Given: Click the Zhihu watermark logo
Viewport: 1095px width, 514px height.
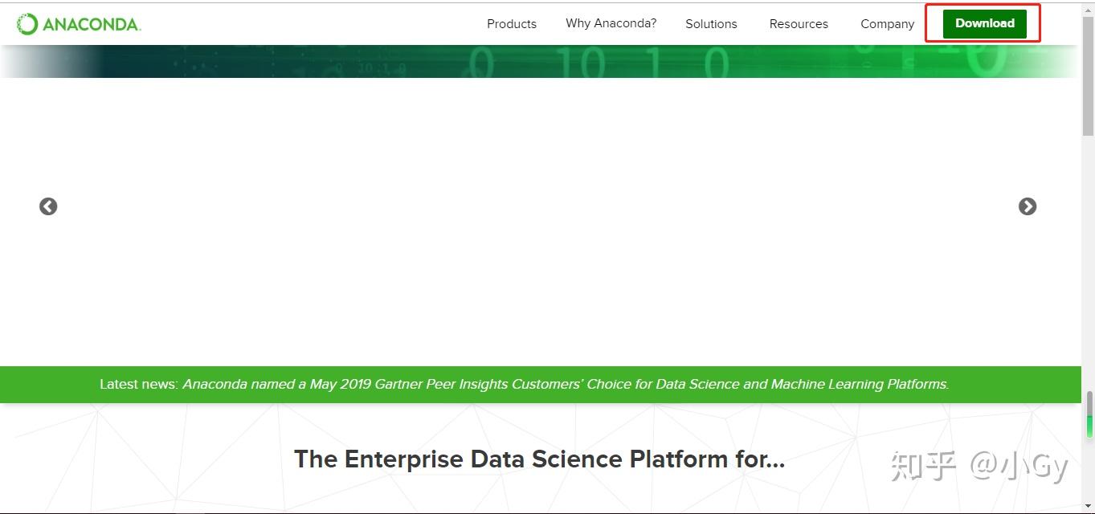Looking at the screenshot, I should (x=923, y=466).
